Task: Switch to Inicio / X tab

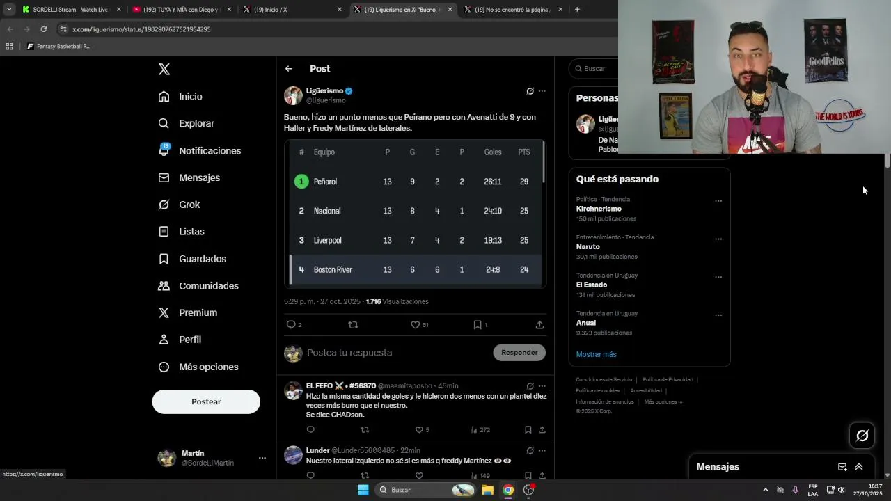Action: [x=292, y=10]
